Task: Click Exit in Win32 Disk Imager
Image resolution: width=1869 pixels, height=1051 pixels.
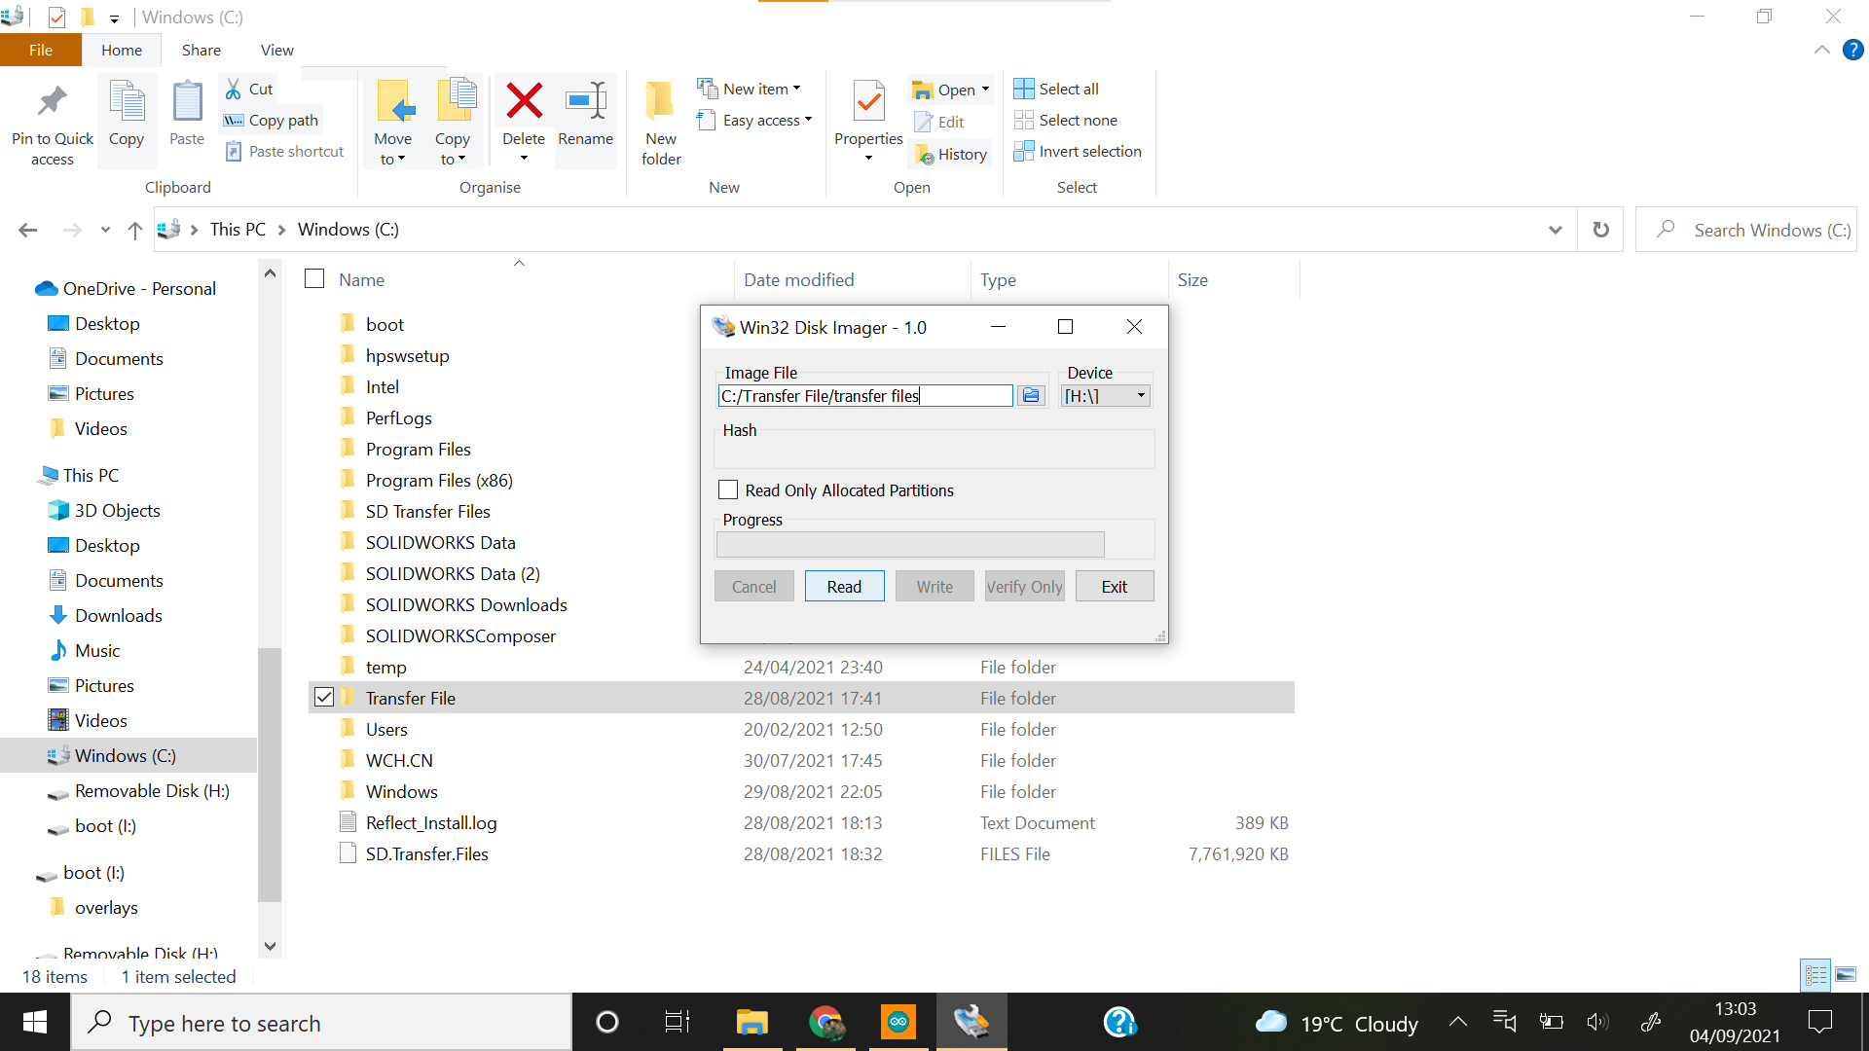Action: (x=1114, y=586)
